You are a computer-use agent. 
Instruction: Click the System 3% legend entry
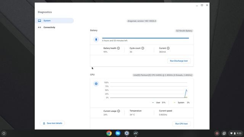(x=181, y=102)
